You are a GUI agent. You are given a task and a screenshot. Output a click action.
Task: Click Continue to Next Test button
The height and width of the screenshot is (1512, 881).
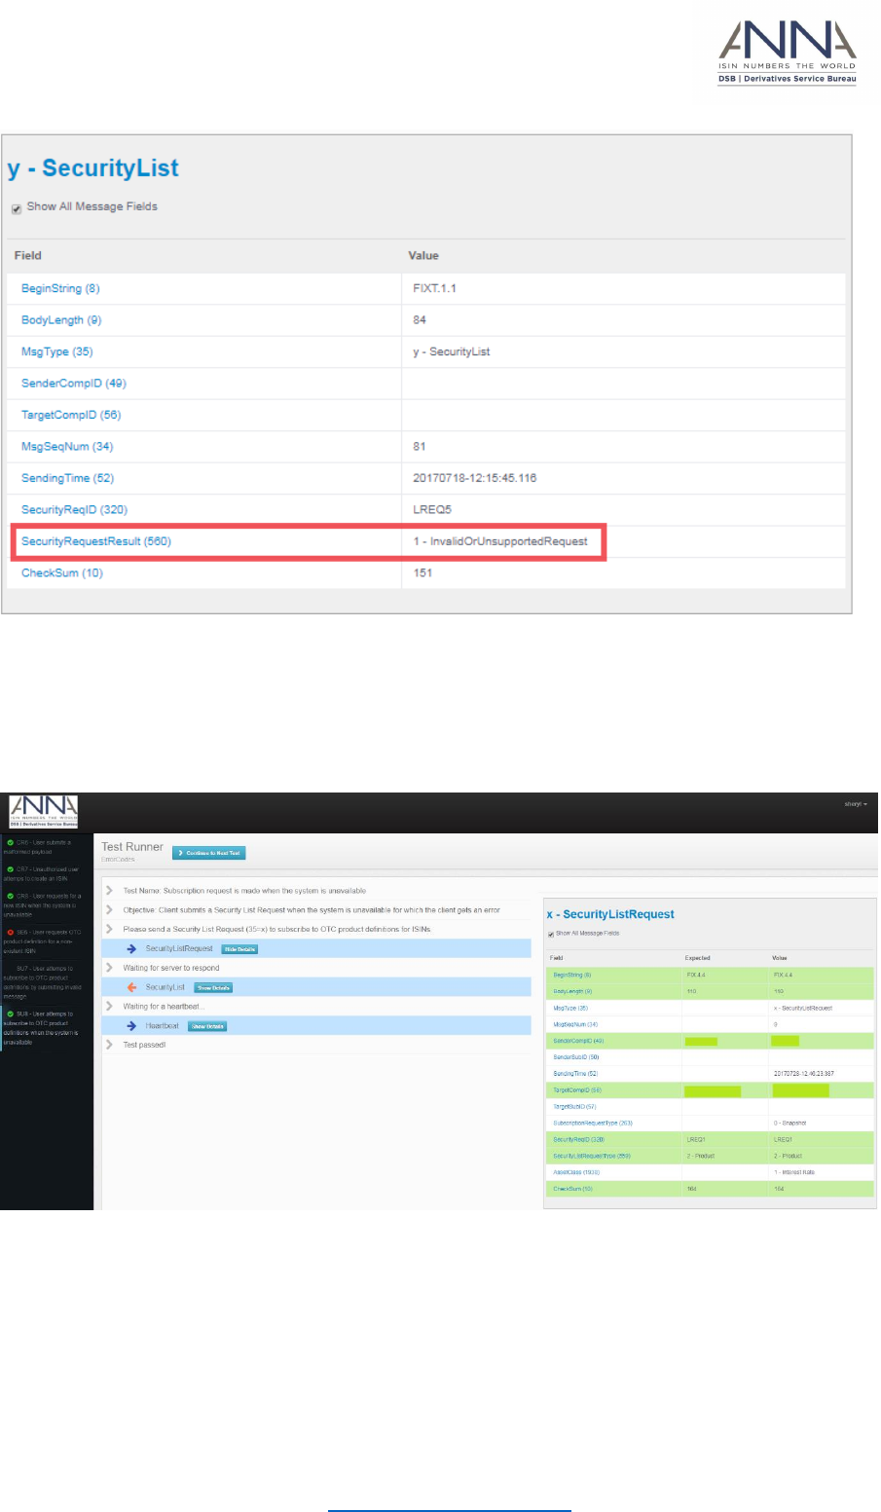tap(209, 853)
